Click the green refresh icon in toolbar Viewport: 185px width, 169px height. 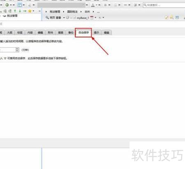pos(7,5)
